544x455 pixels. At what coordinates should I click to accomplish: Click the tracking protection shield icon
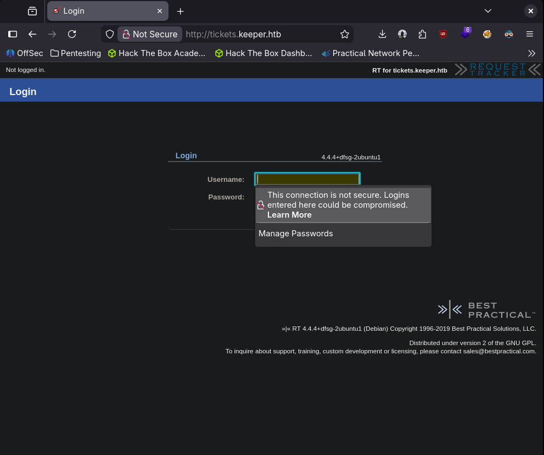point(110,34)
